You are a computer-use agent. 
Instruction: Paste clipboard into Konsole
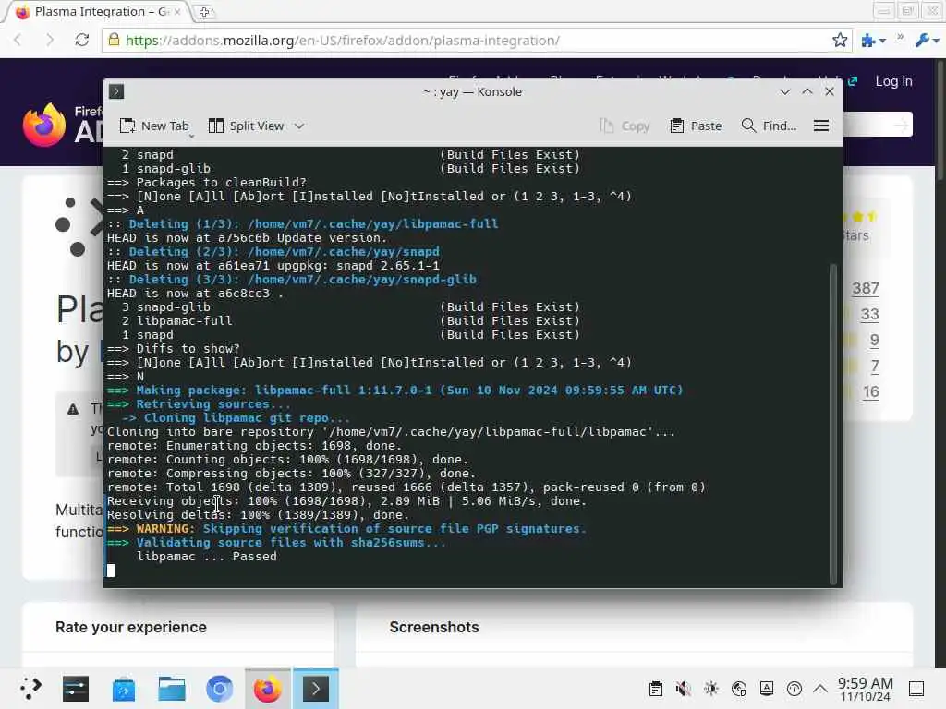tap(696, 126)
